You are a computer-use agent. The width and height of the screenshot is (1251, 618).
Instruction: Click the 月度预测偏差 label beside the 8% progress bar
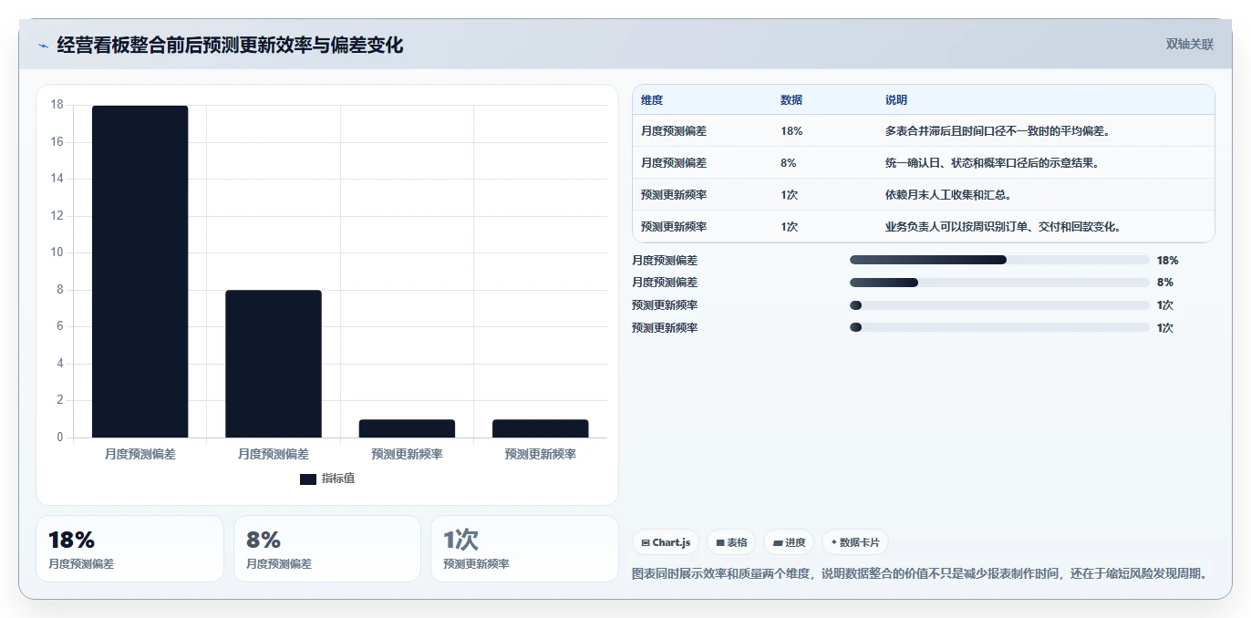[x=665, y=283]
